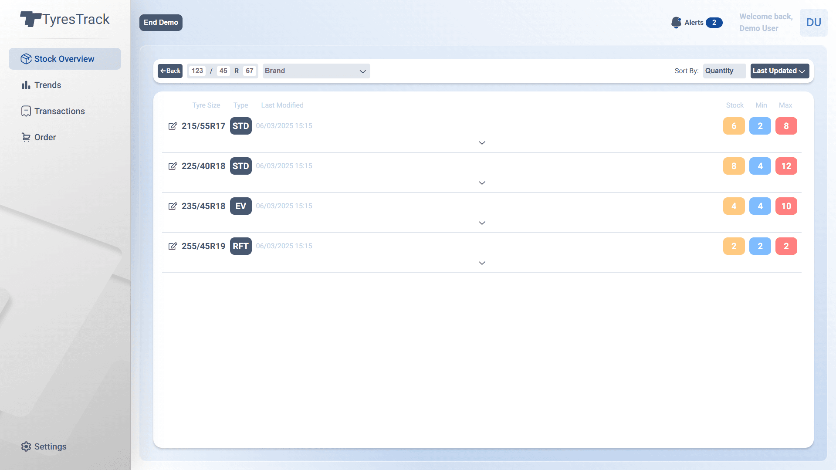
Task: Open the Brand dropdown
Action: click(316, 71)
